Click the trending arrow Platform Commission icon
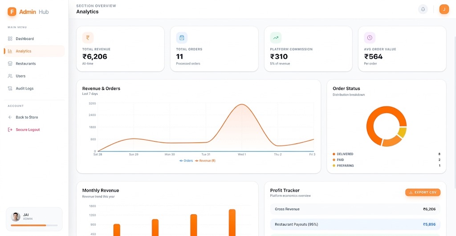 pos(276,38)
